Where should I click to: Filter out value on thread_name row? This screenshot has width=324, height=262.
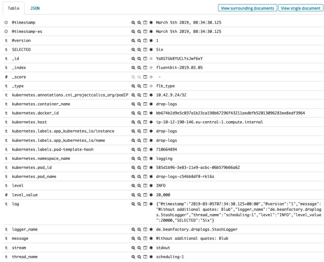[139, 257]
